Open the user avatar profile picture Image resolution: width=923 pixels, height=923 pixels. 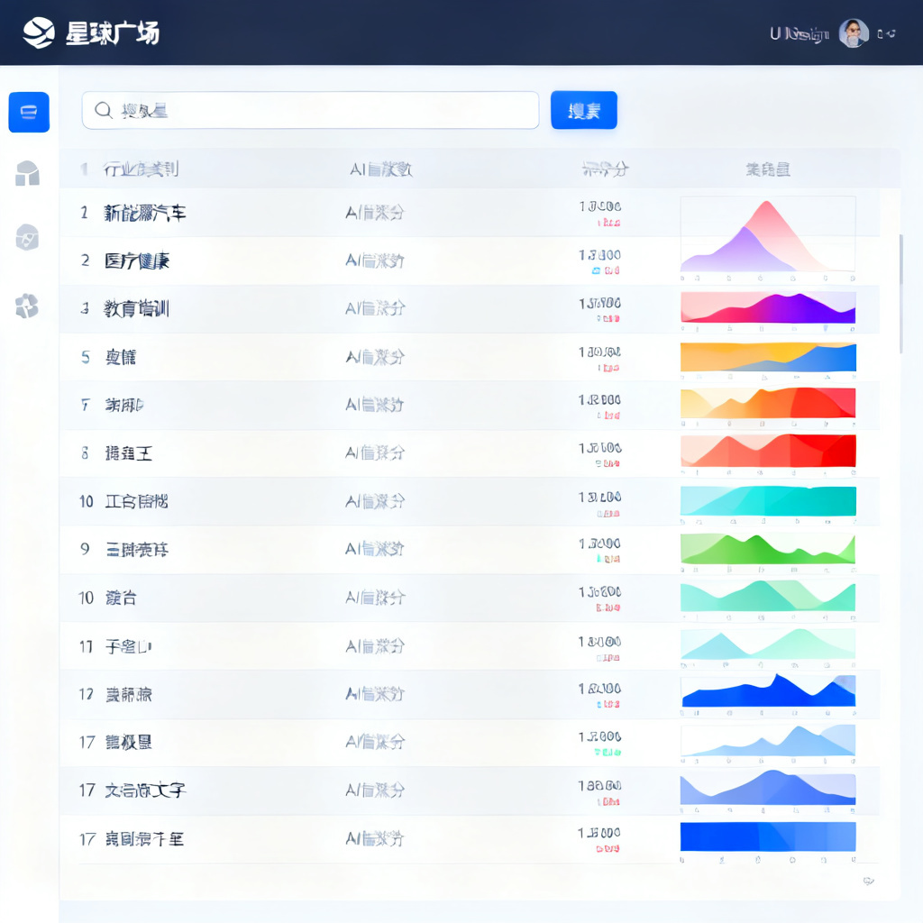pyautogui.click(x=854, y=33)
